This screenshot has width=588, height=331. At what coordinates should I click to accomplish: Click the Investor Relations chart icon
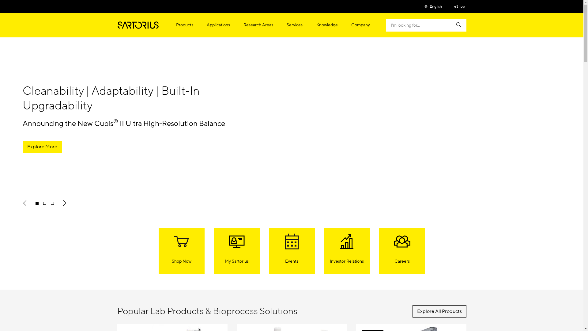(x=347, y=242)
